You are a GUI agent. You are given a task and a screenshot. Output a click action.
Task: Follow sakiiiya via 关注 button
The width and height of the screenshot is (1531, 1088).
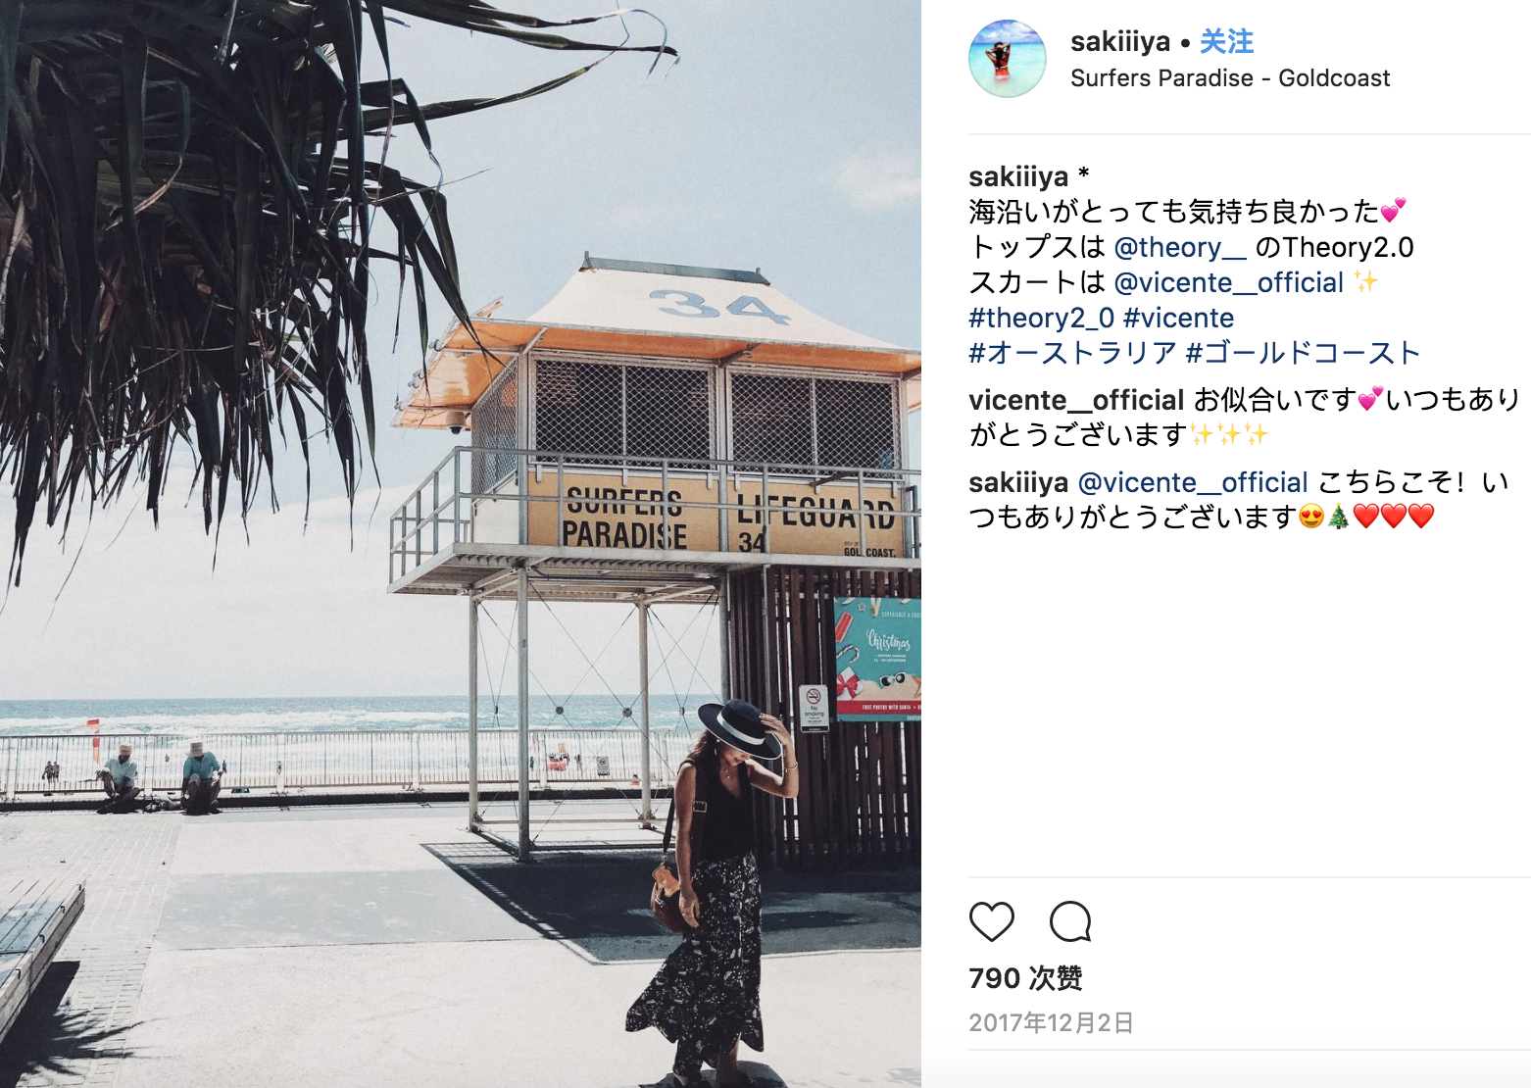[x=1226, y=41]
